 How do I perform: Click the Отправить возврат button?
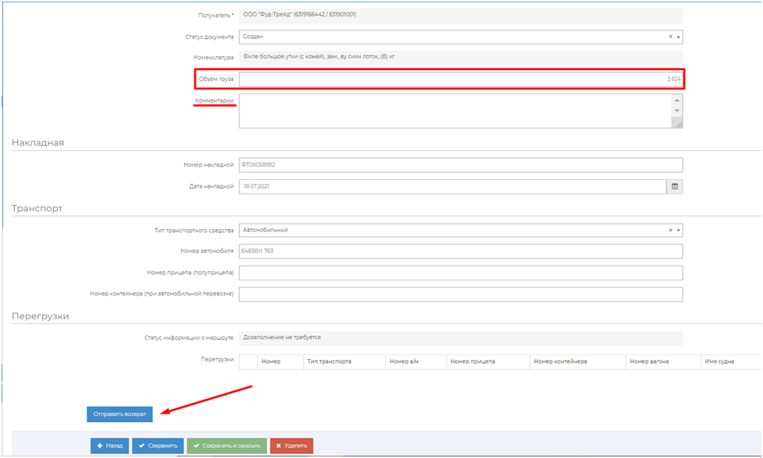(x=119, y=414)
